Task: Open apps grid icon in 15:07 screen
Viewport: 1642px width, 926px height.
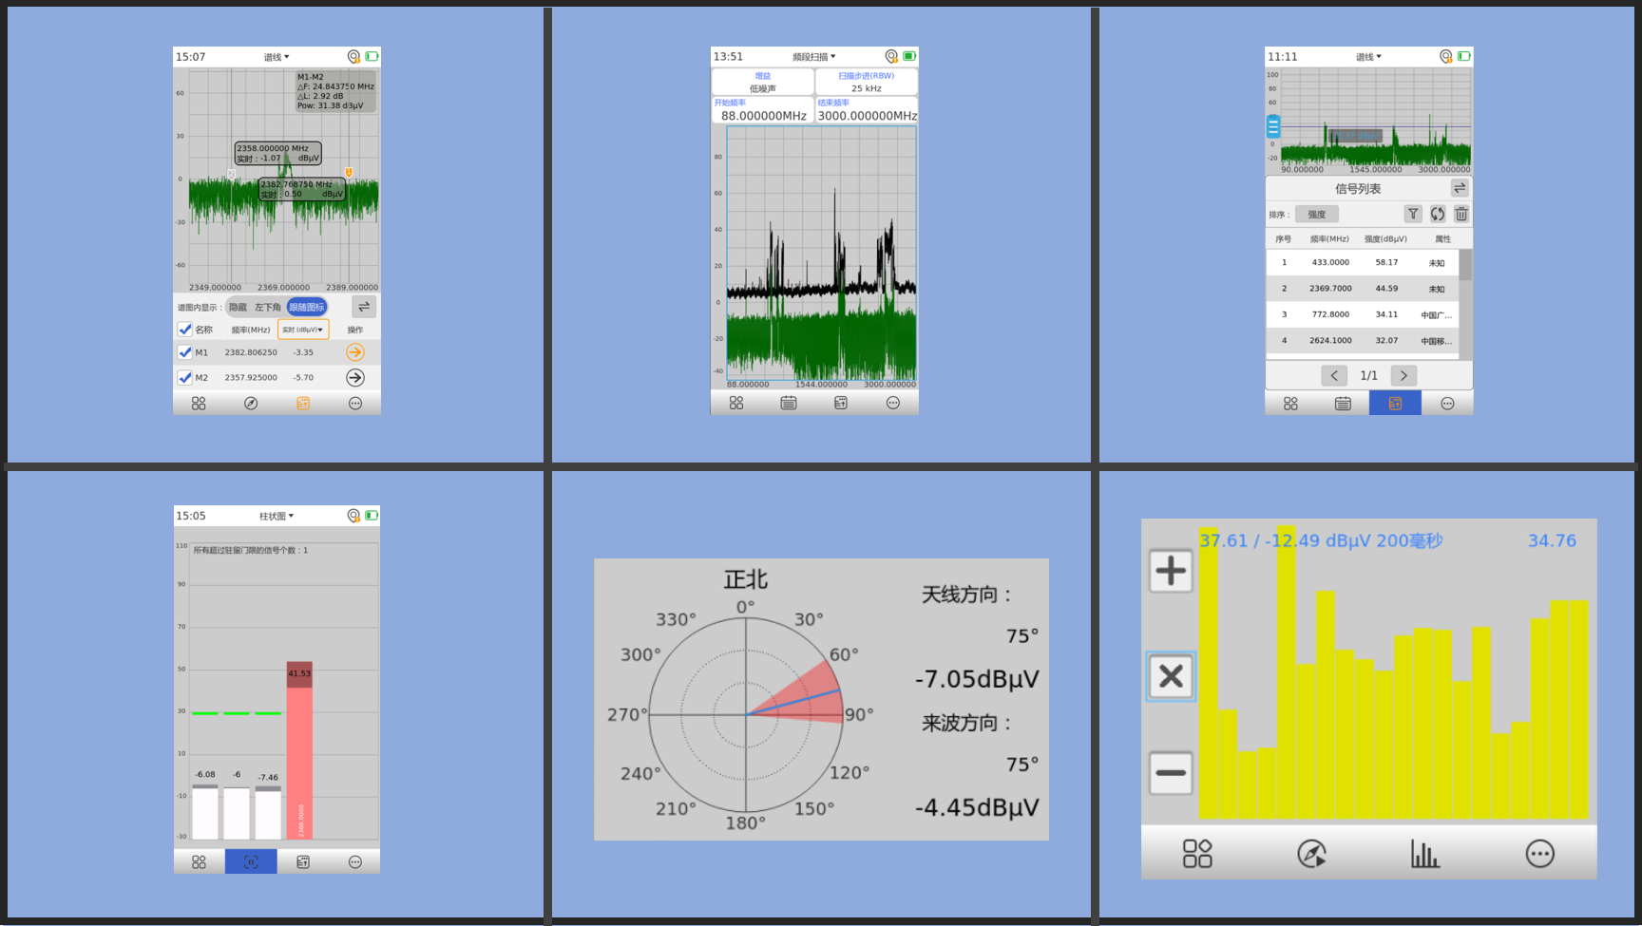Action: [x=199, y=404]
